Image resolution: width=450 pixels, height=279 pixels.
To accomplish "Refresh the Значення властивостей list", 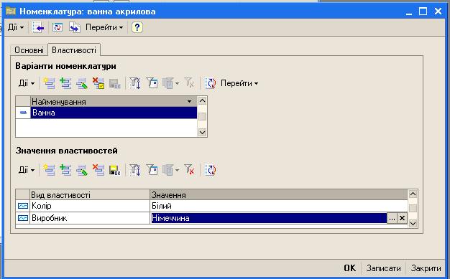I will coord(211,170).
